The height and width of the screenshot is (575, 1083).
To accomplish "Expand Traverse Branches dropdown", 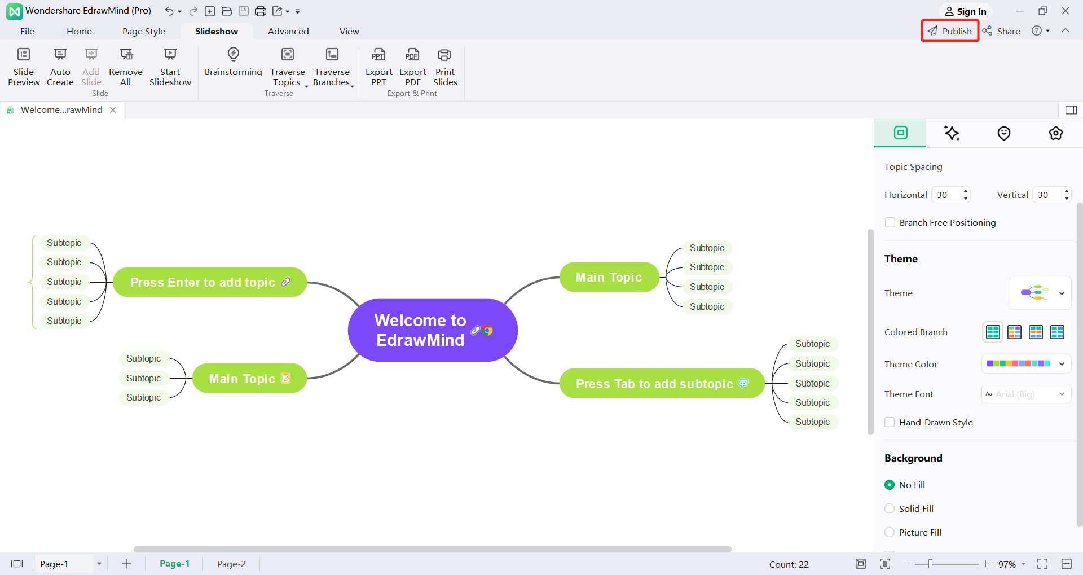I will point(352,86).
